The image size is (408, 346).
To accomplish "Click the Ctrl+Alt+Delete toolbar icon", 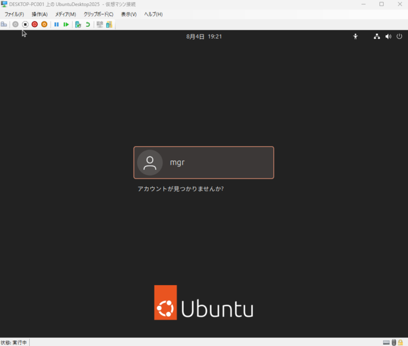I will click(x=4, y=24).
